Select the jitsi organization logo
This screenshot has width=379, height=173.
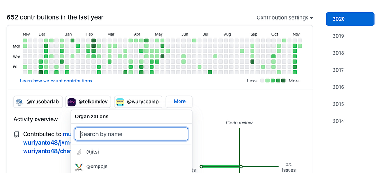79,152
